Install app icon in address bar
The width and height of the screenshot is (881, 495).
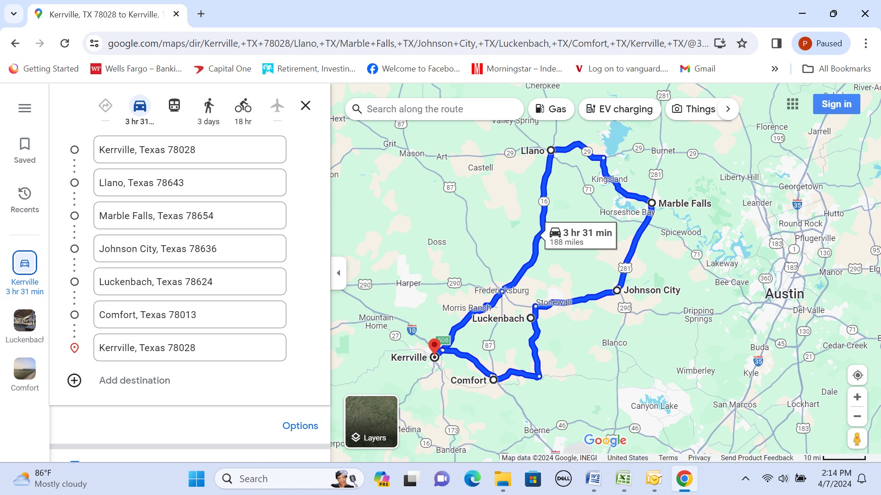tap(720, 44)
